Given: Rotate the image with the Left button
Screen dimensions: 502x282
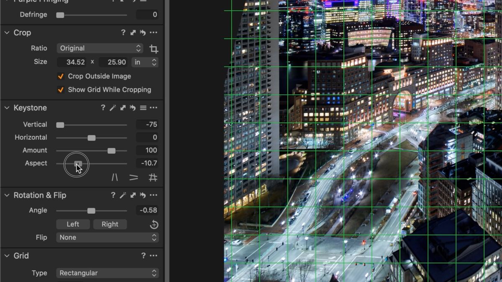Looking at the screenshot, I should 73,224.
